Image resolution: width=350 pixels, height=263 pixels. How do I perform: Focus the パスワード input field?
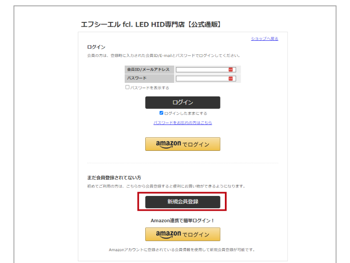[206, 78]
